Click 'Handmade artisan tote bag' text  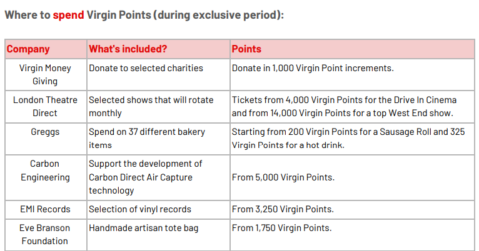[x=144, y=228]
